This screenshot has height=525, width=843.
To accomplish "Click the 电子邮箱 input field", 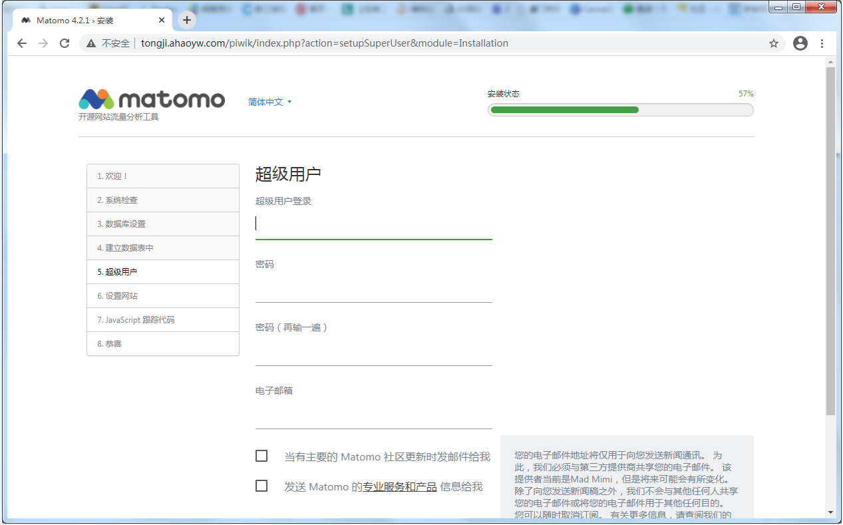I will (x=374, y=415).
